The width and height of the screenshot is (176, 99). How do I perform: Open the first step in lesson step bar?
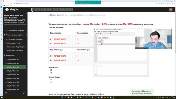click(x=33, y=10)
